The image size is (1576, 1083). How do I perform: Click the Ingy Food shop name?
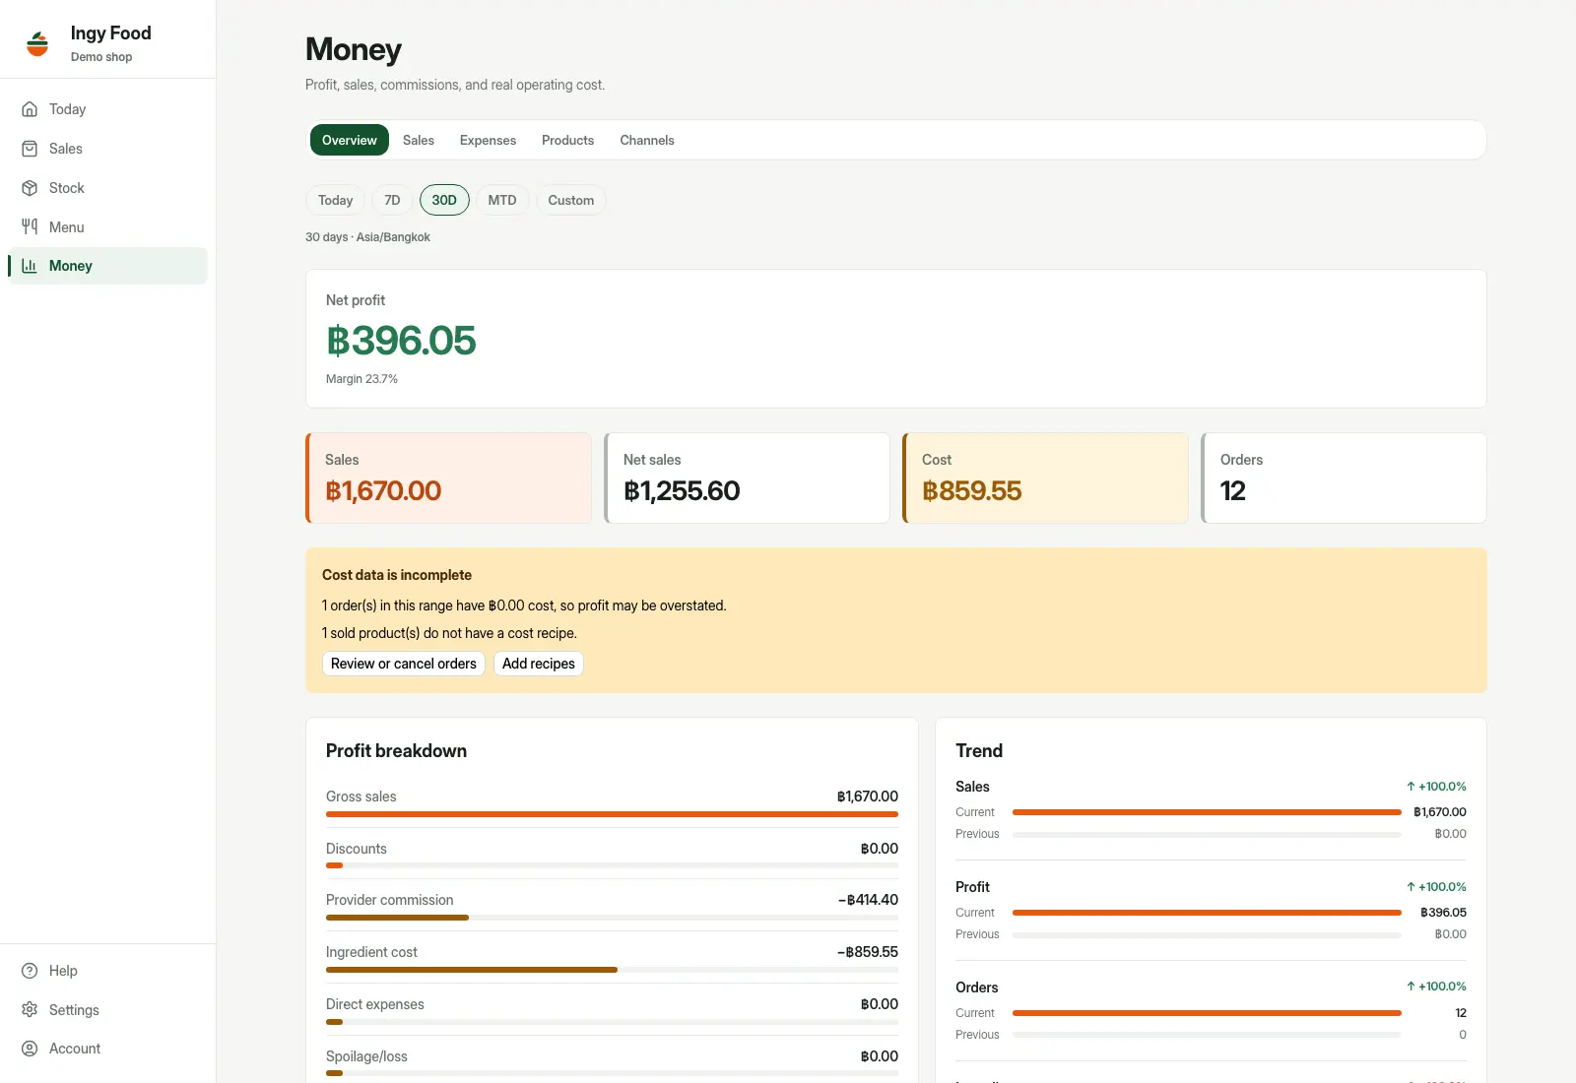click(111, 33)
